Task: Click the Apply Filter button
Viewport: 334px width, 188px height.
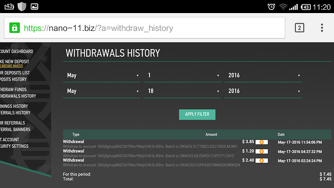Action: 197,114
